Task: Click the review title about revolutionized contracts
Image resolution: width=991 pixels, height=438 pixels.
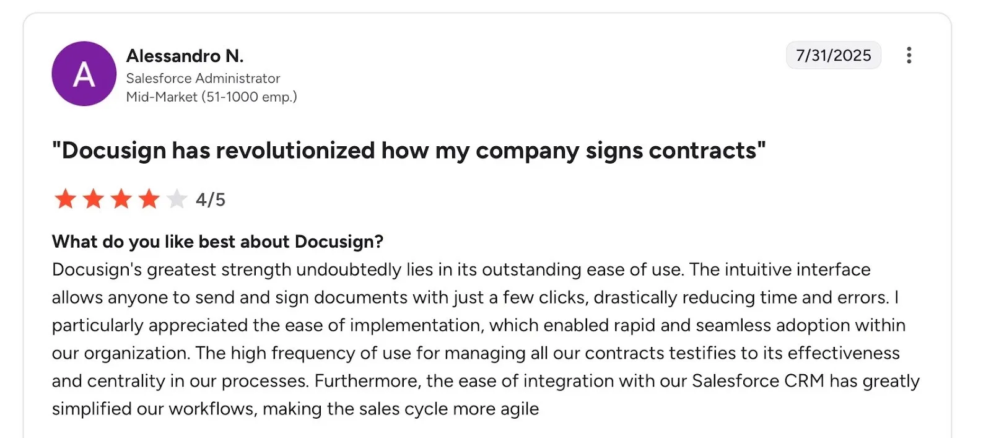Action: (x=409, y=151)
